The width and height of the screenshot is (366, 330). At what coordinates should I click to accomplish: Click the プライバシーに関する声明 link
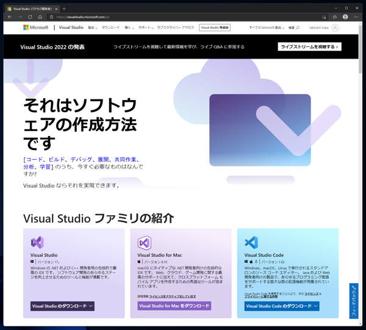[x=261, y=296]
